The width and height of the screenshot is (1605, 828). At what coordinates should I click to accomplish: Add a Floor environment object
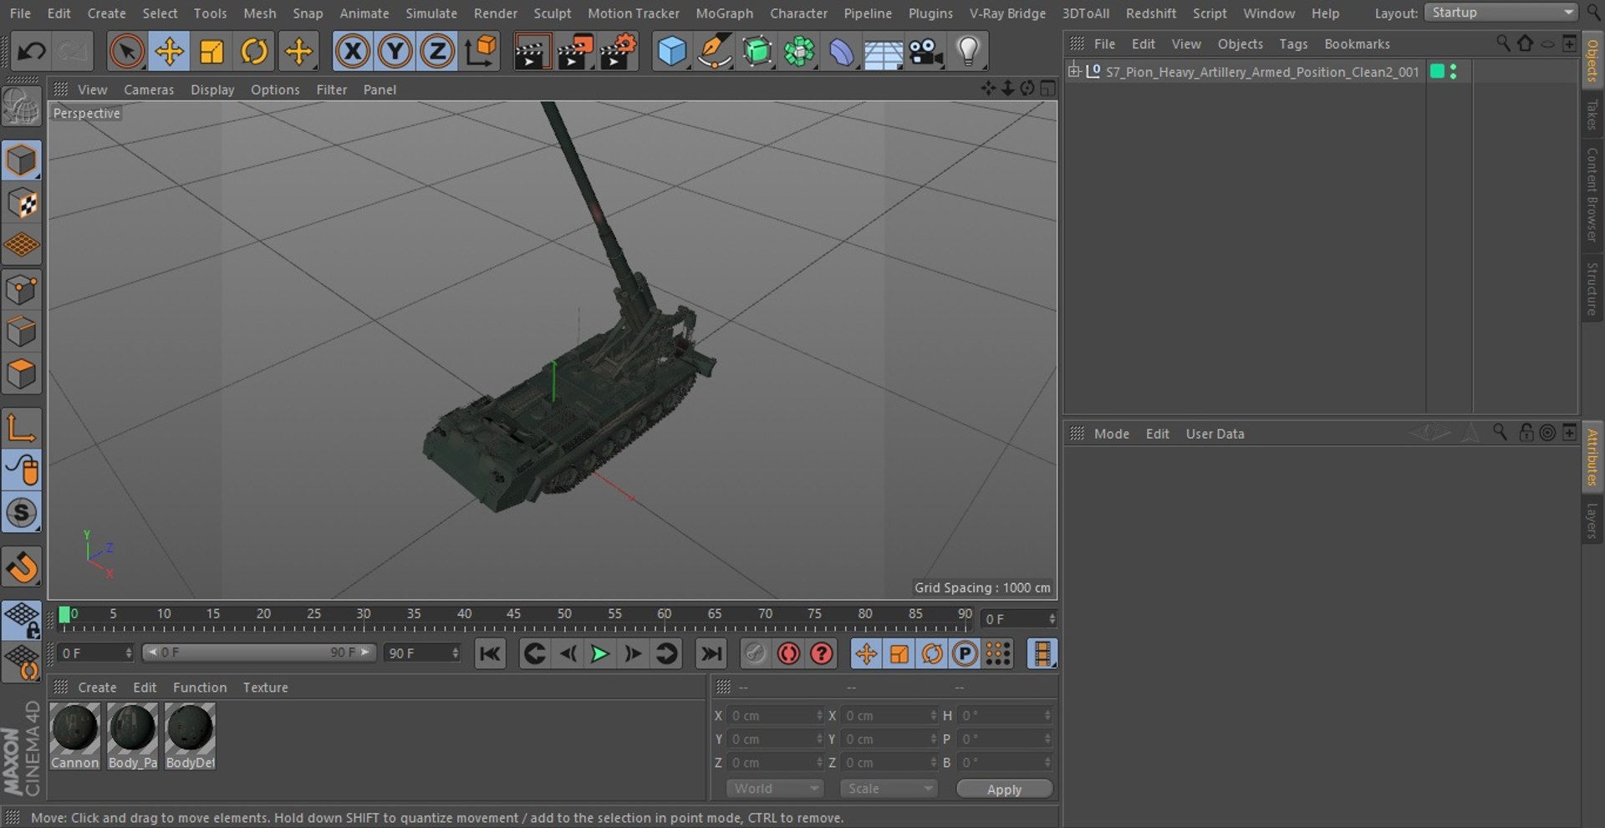point(884,52)
